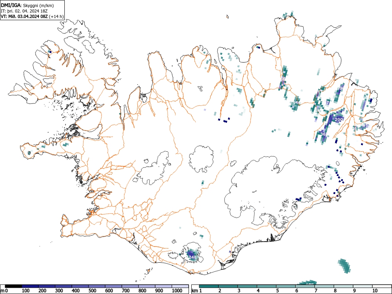The height and width of the screenshot is (294, 392).
Task: Click the '10' label on the km scale
Action: [x=374, y=291]
